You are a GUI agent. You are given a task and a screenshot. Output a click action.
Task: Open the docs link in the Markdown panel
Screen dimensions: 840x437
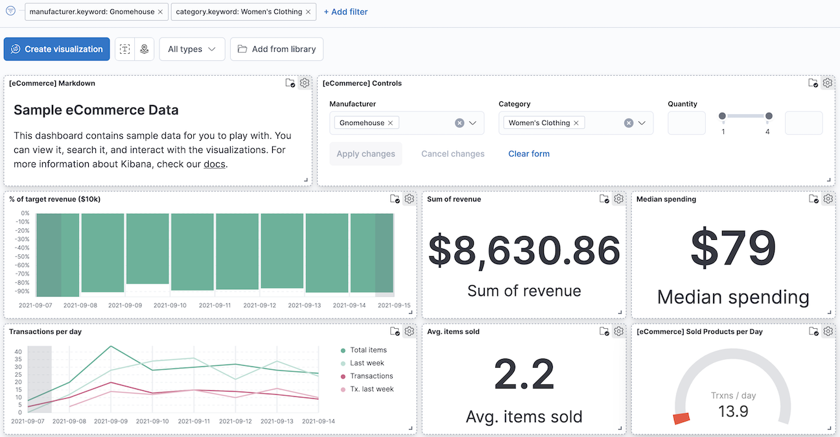coord(214,164)
